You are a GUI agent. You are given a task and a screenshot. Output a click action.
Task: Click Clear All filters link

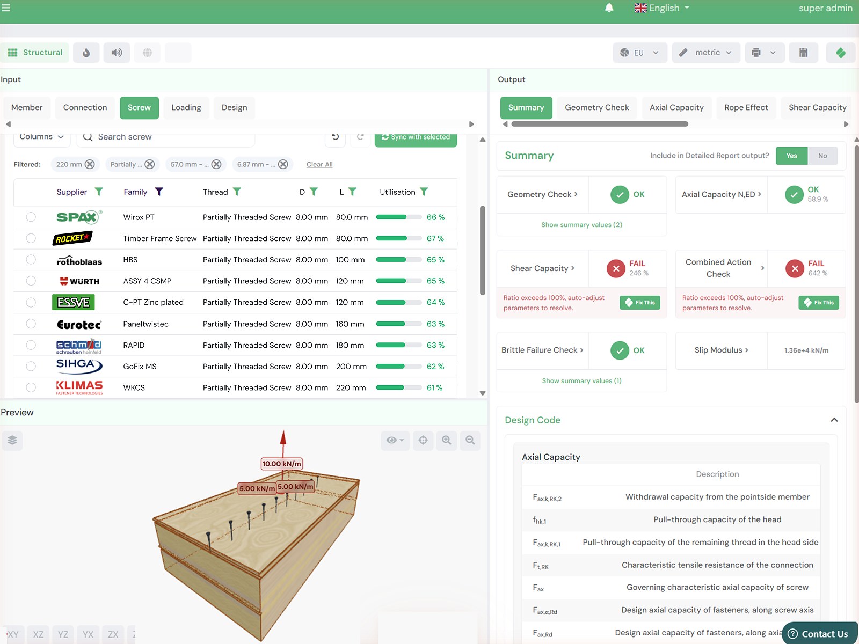(x=319, y=164)
